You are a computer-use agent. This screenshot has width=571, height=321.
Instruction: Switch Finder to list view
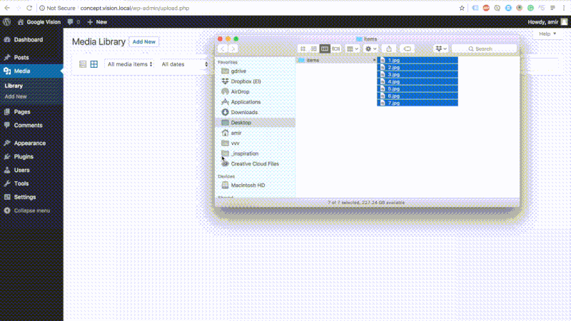[313, 49]
